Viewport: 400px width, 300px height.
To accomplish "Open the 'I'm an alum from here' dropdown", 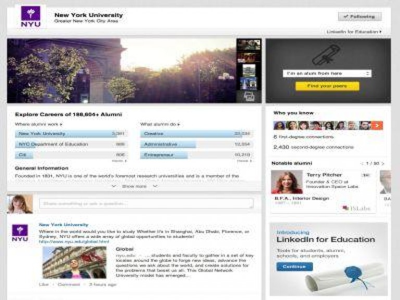I will pyautogui.click(x=327, y=73).
